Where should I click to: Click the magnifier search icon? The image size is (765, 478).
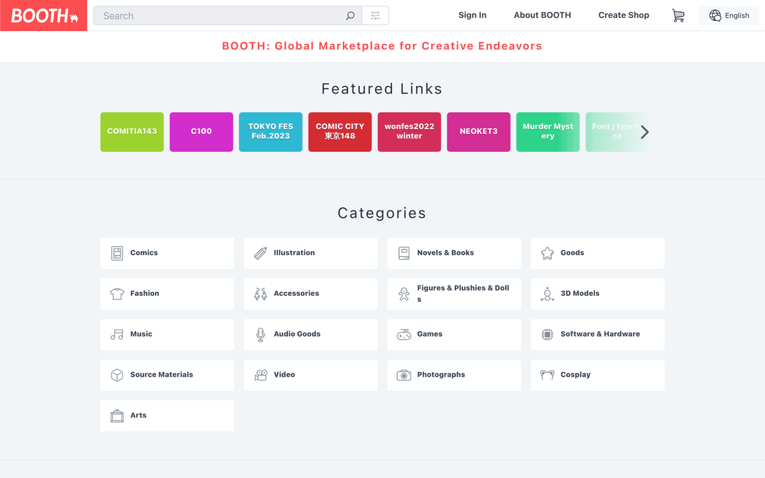(x=350, y=16)
